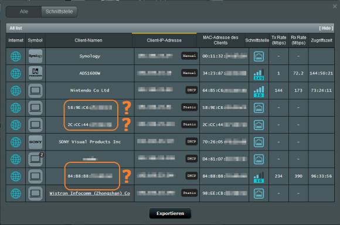Sort by Schnittstelle column header
Screen dimensions: 340x225
[257, 40]
